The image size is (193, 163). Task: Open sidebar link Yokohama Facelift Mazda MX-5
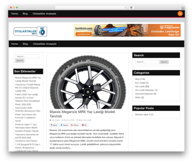(x=27, y=88)
